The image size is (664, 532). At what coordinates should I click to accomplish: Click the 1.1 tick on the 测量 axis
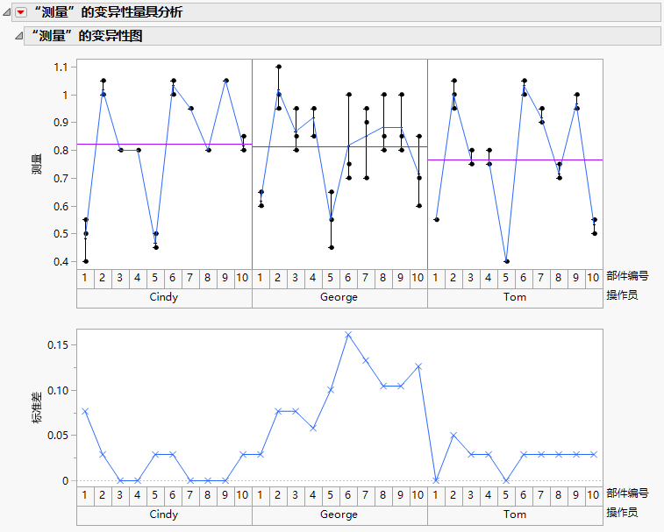pos(61,67)
